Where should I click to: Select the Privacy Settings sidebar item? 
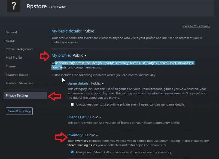[25, 95]
